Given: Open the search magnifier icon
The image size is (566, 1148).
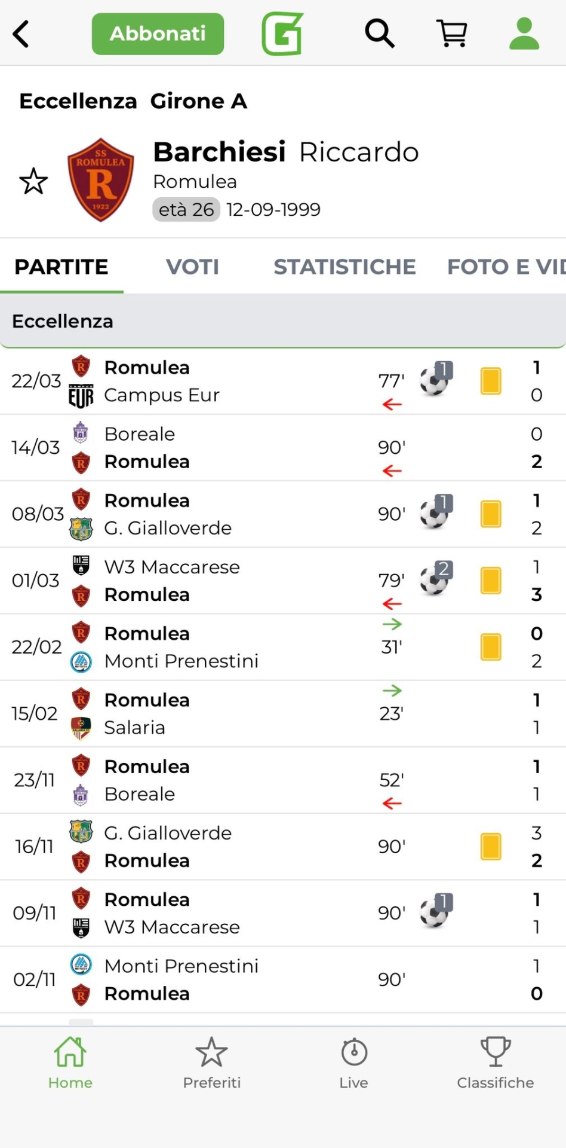Looking at the screenshot, I should point(380,33).
